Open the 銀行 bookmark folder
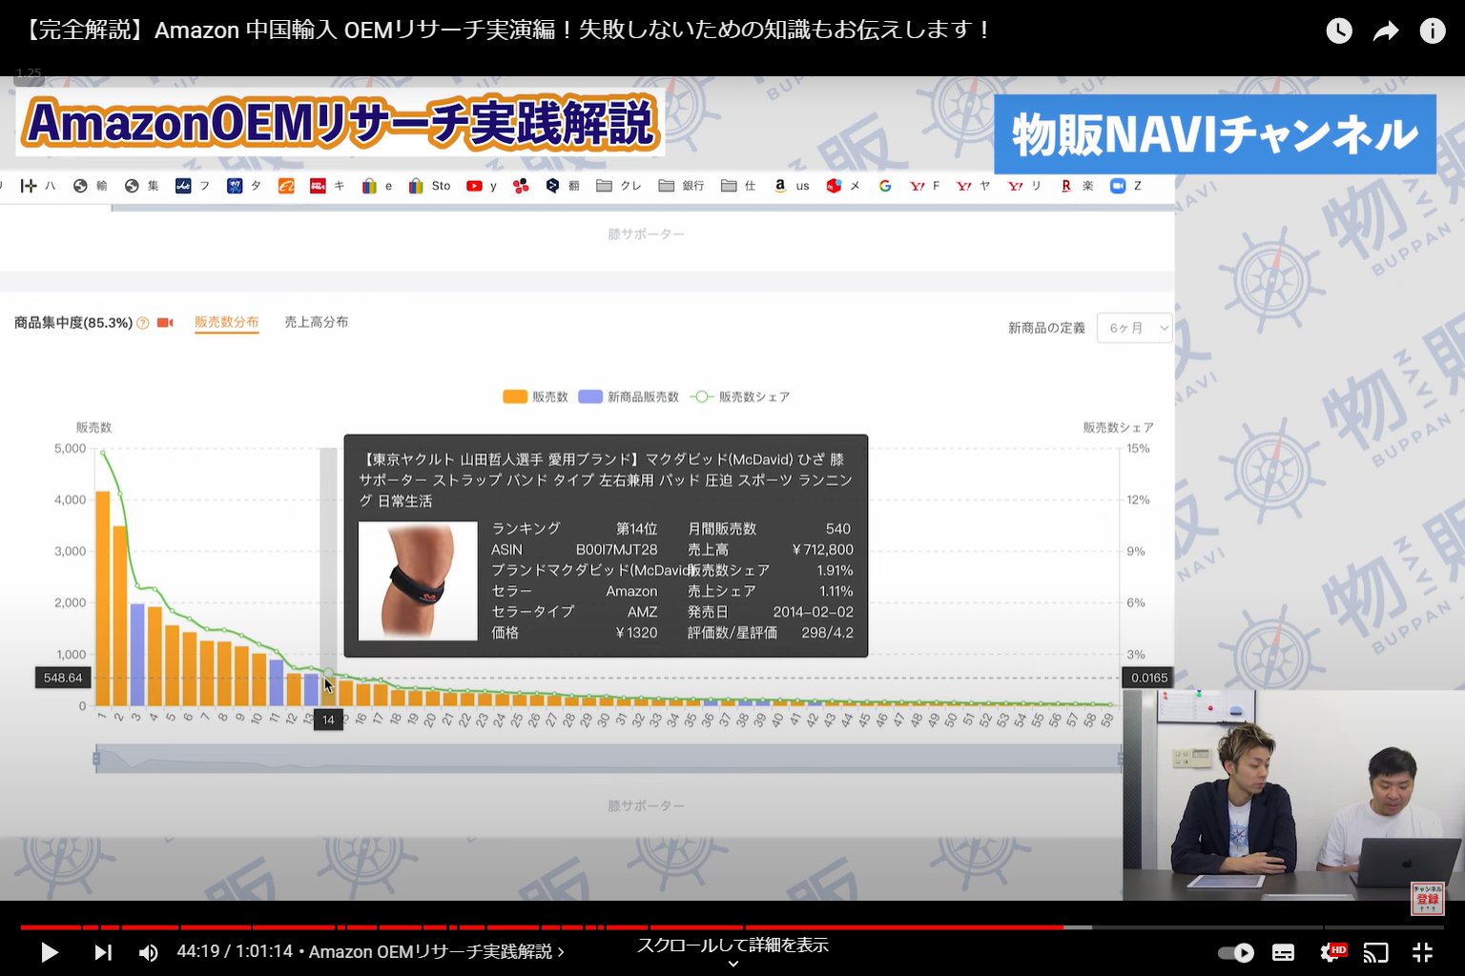The width and height of the screenshot is (1465, 976). pos(681,186)
